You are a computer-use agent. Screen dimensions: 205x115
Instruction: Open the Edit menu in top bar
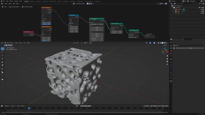[7, 1]
